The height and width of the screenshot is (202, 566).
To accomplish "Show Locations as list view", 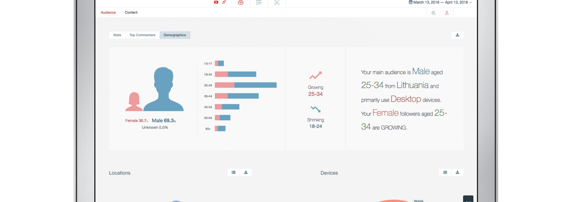I will [233, 172].
